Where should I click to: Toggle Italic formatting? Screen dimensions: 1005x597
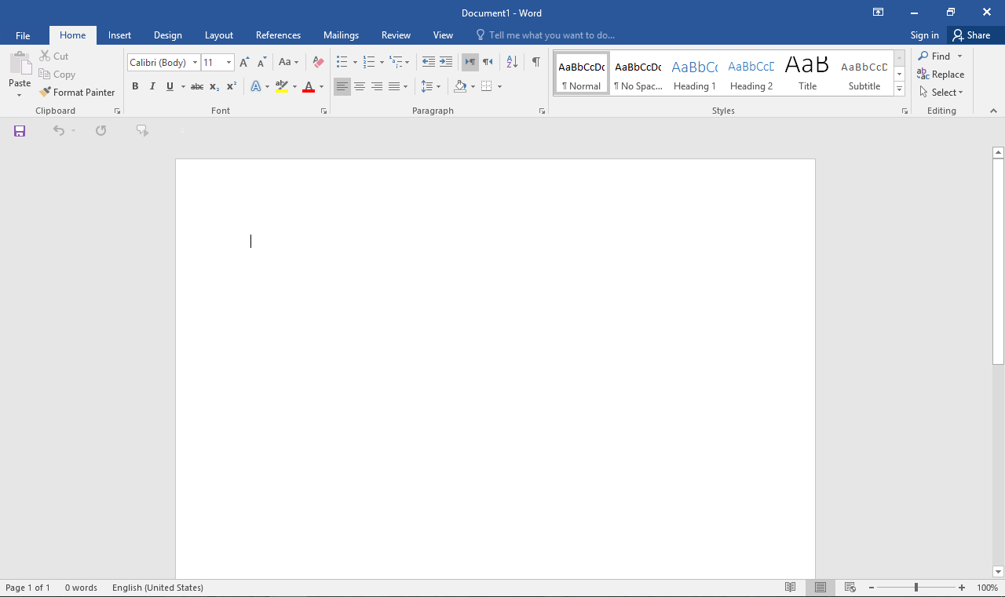pos(152,86)
